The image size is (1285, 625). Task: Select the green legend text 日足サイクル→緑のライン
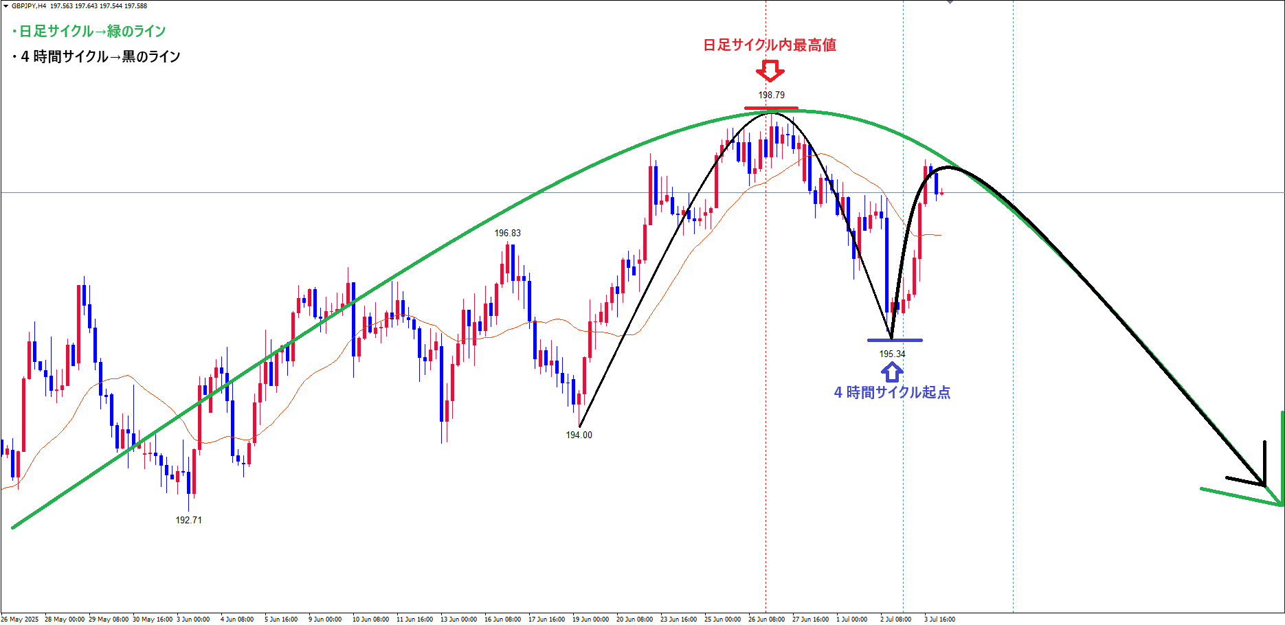pos(89,31)
